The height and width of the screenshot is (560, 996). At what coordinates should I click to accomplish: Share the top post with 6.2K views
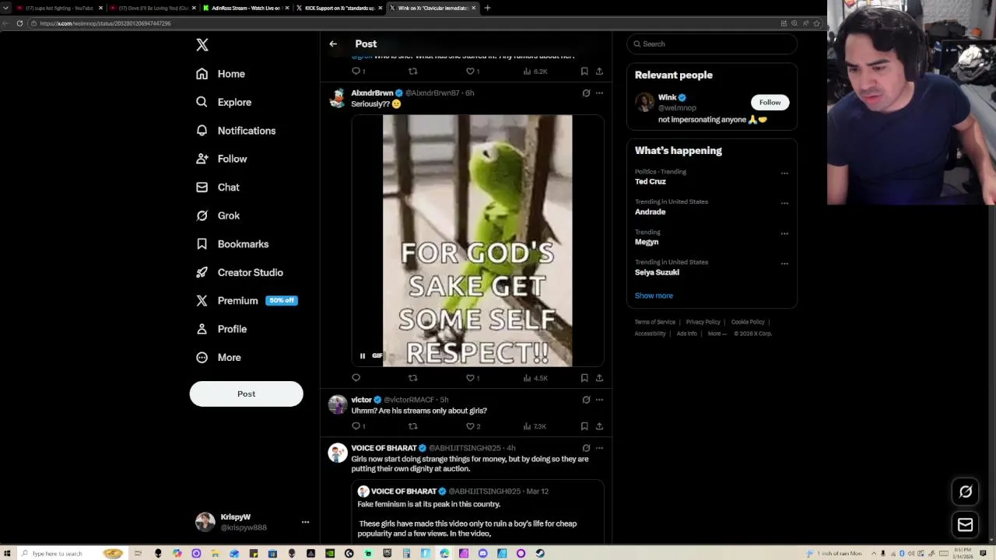click(599, 72)
